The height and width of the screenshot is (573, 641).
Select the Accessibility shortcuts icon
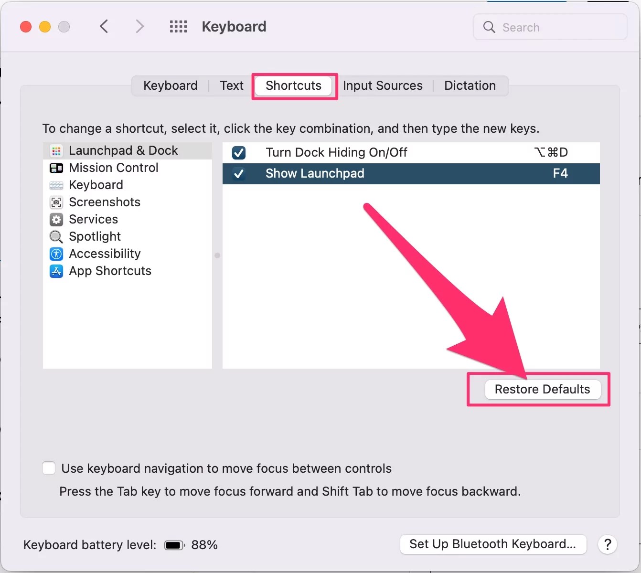point(56,254)
